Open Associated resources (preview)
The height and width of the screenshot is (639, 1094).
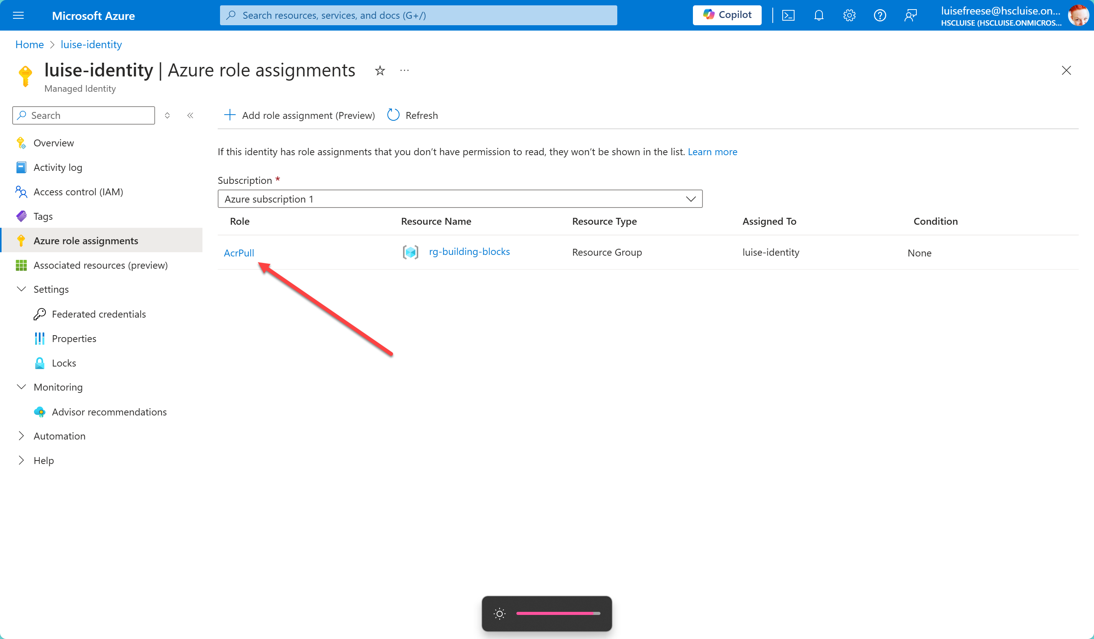click(100, 265)
